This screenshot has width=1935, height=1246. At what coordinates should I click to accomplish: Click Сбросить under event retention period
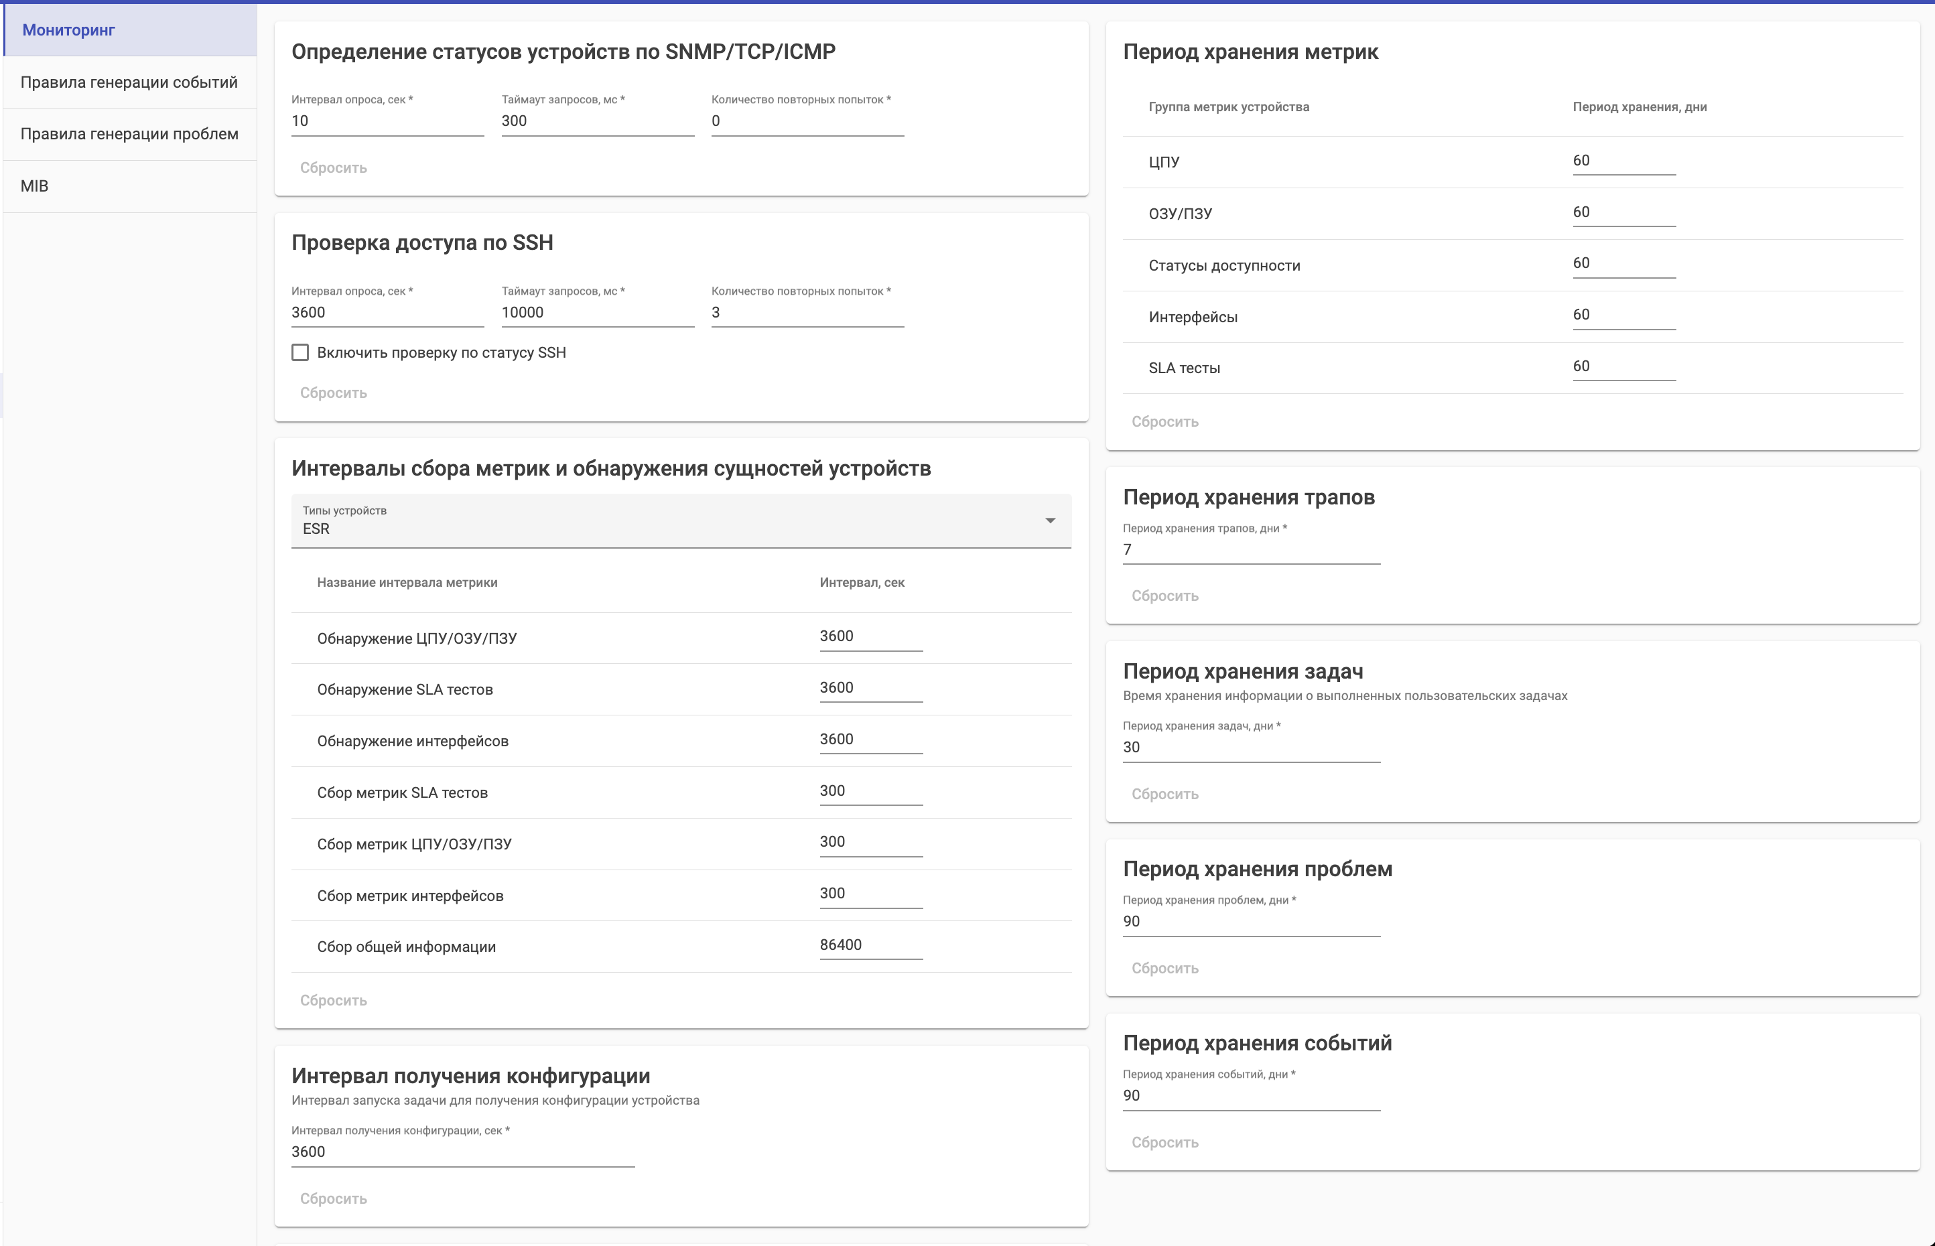[1164, 1142]
